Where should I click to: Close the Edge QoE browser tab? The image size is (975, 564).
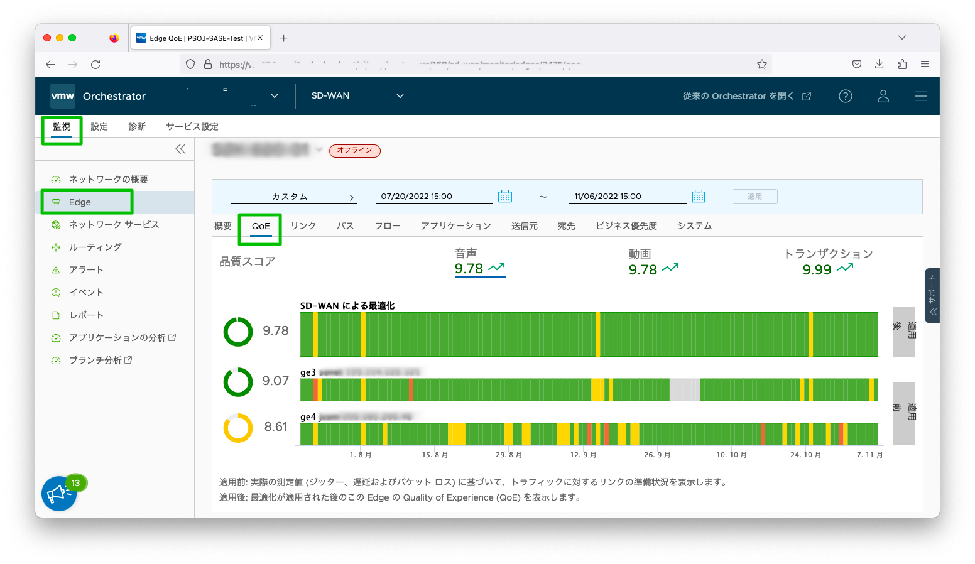(x=261, y=38)
